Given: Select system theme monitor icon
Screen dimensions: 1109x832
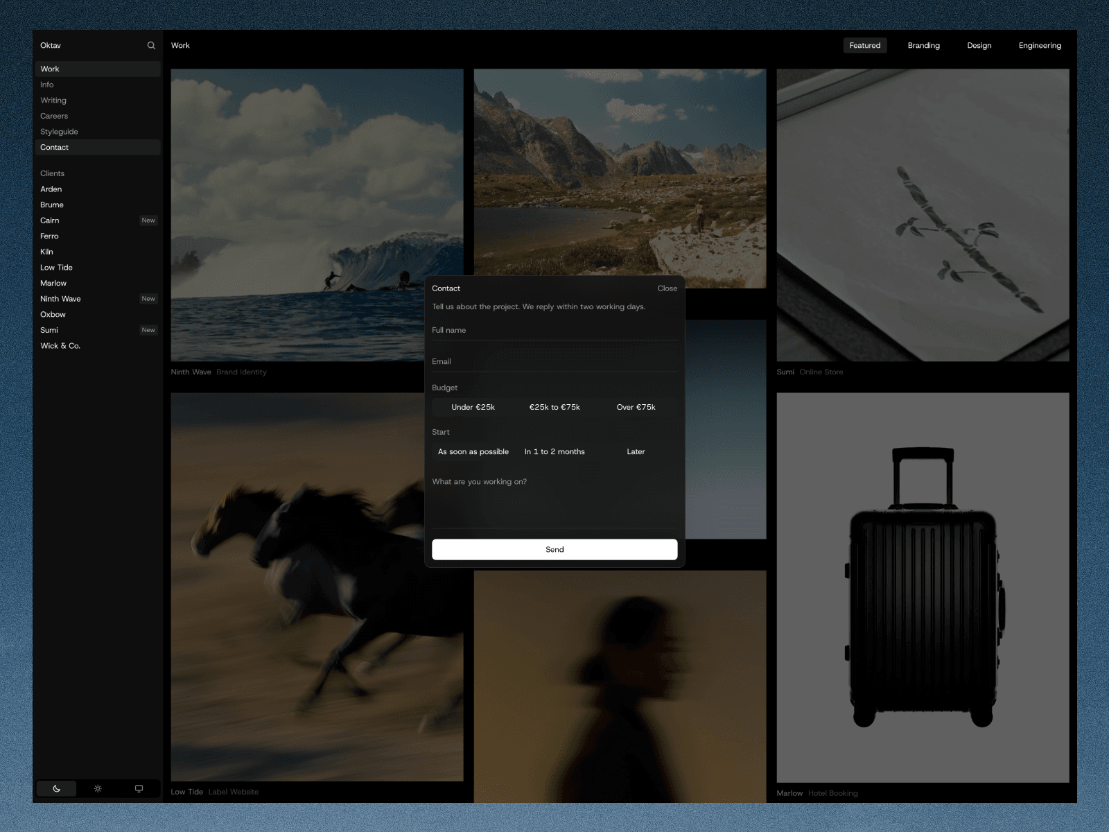Looking at the screenshot, I should click(x=139, y=788).
